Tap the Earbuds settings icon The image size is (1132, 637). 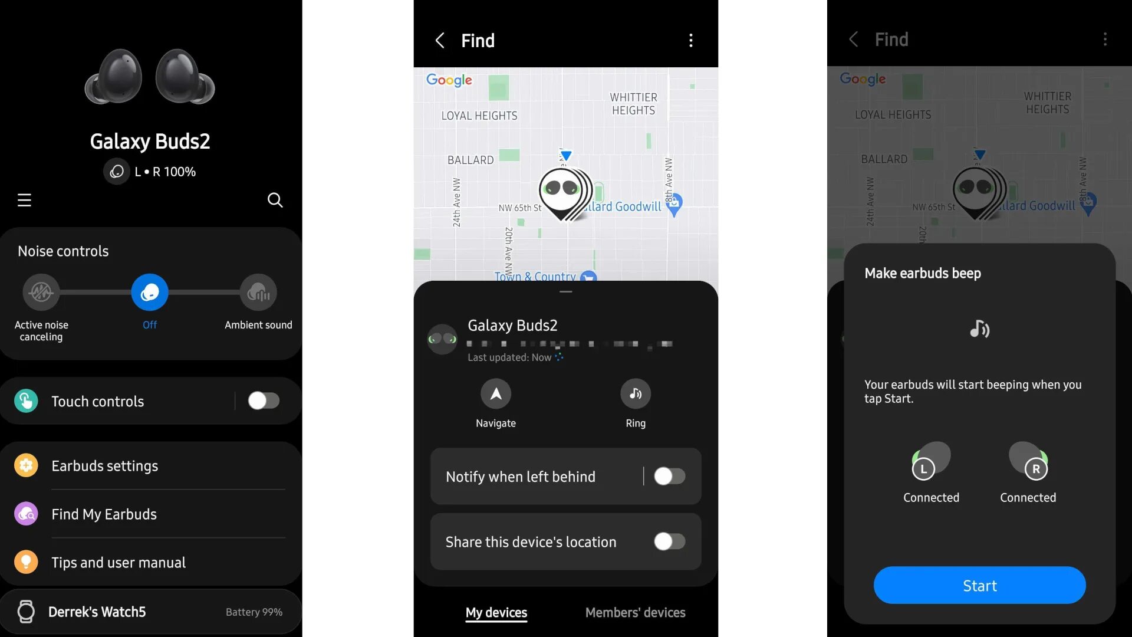[26, 465]
